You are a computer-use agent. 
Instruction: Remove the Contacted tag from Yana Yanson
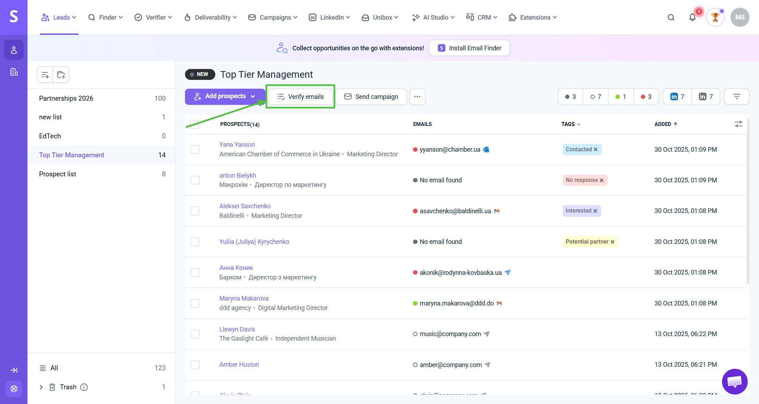click(596, 150)
